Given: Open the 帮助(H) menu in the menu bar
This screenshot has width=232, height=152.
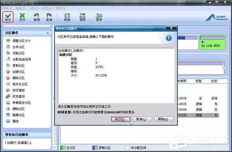Looking at the screenshot, I should pos(61,8).
